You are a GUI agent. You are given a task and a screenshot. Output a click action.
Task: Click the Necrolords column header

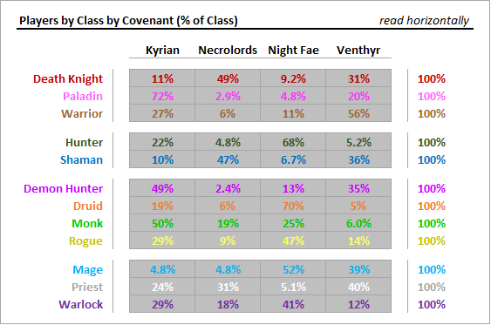click(x=228, y=50)
